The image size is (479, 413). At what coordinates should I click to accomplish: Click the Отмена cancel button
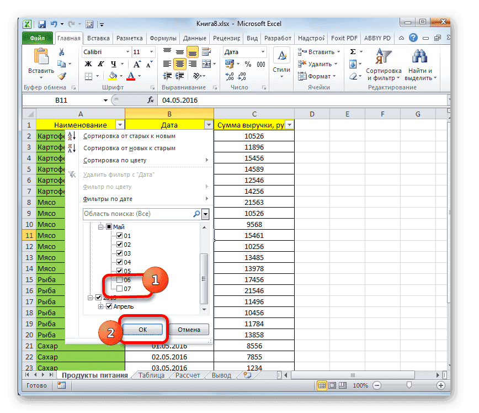189,329
